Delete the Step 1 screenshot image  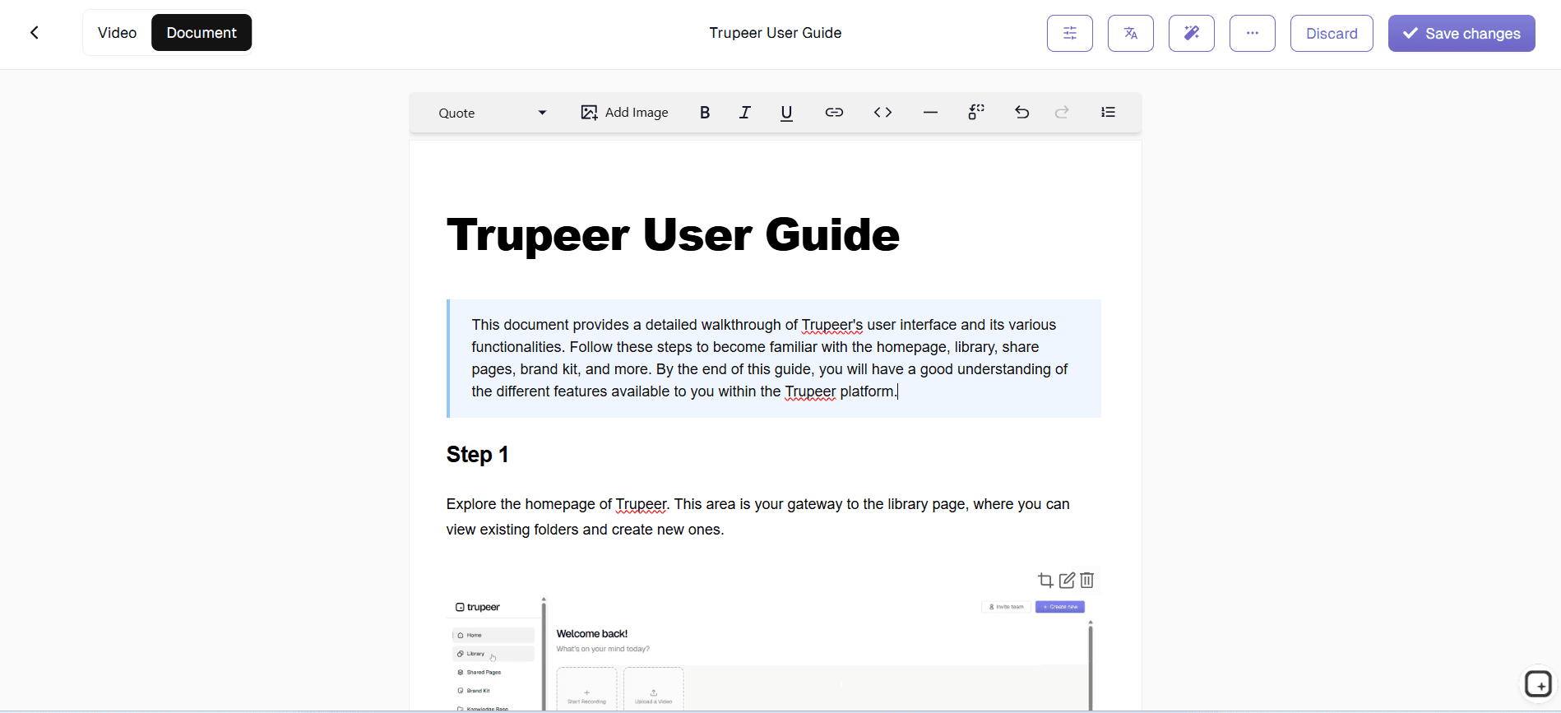(x=1087, y=581)
